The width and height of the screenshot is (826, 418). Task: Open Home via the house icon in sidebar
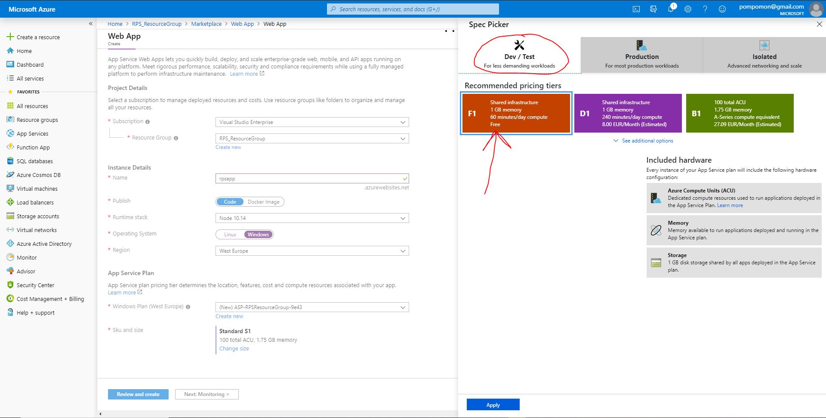10,51
